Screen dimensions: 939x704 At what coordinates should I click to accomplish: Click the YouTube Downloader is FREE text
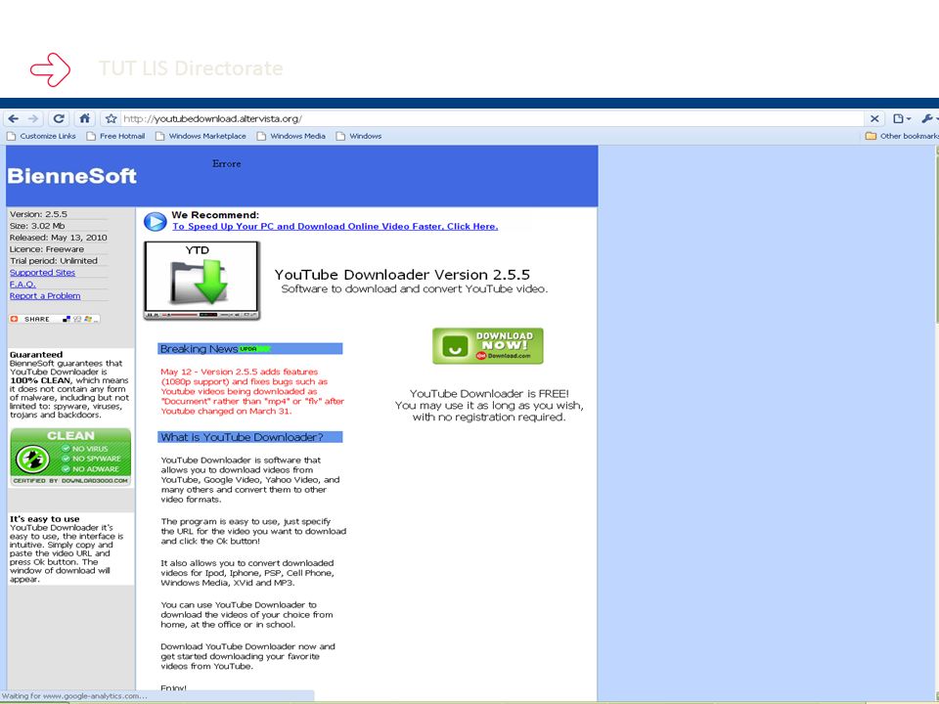(x=489, y=393)
